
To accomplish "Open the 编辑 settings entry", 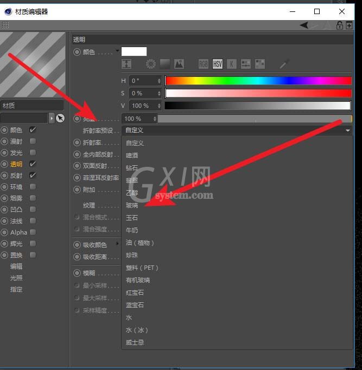I will point(16,267).
